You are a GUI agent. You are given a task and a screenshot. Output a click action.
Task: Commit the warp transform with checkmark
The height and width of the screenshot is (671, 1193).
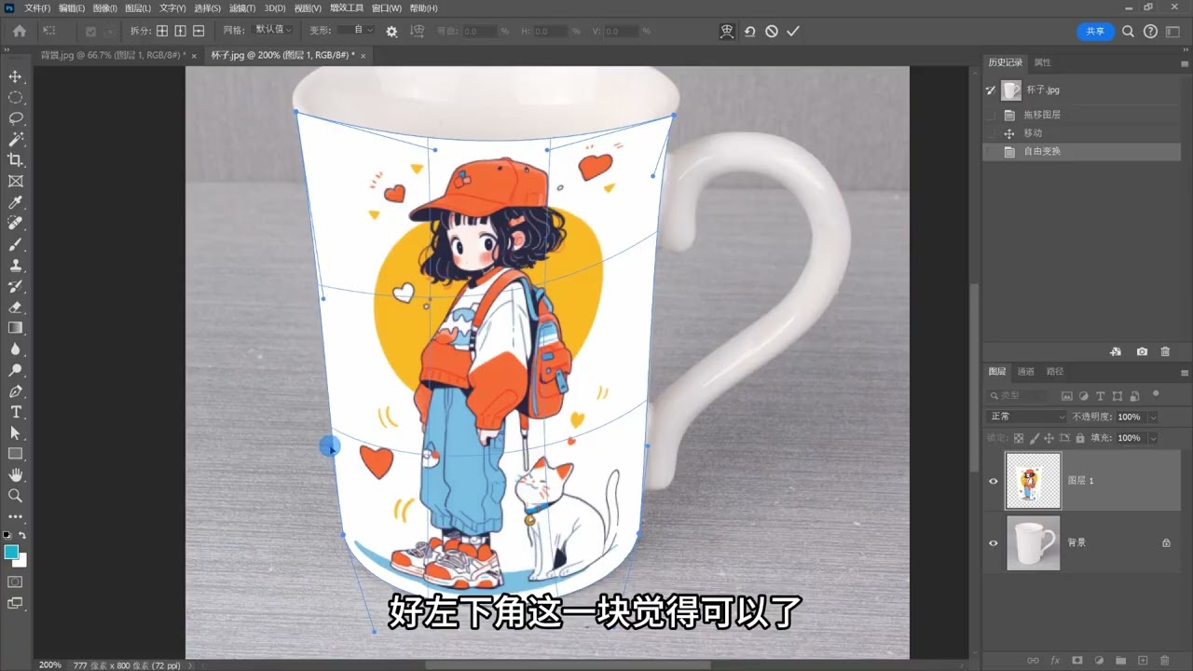793,31
